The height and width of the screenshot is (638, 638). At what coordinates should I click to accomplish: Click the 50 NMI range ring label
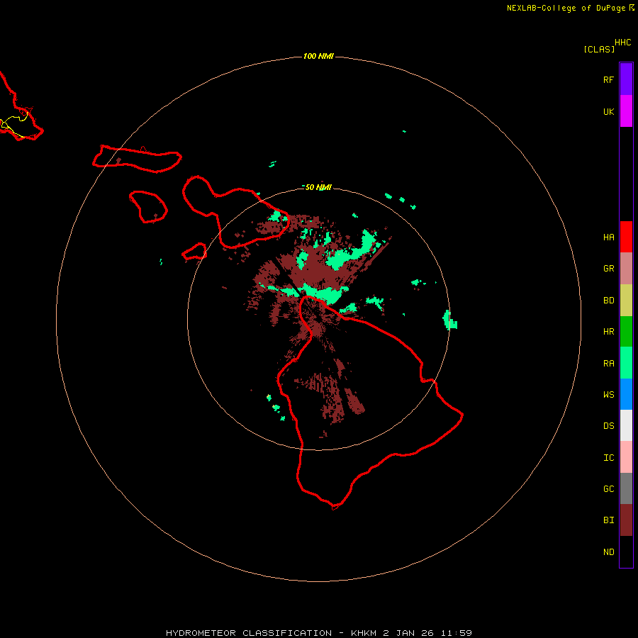coord(318,187)
